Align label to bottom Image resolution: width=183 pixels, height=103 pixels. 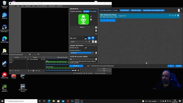click(85, 38)
